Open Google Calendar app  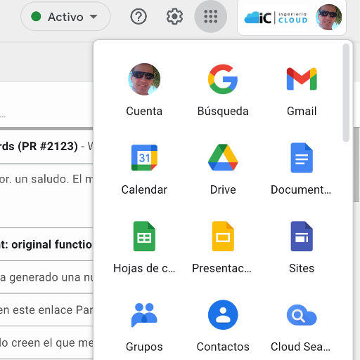tap(144, 168)
